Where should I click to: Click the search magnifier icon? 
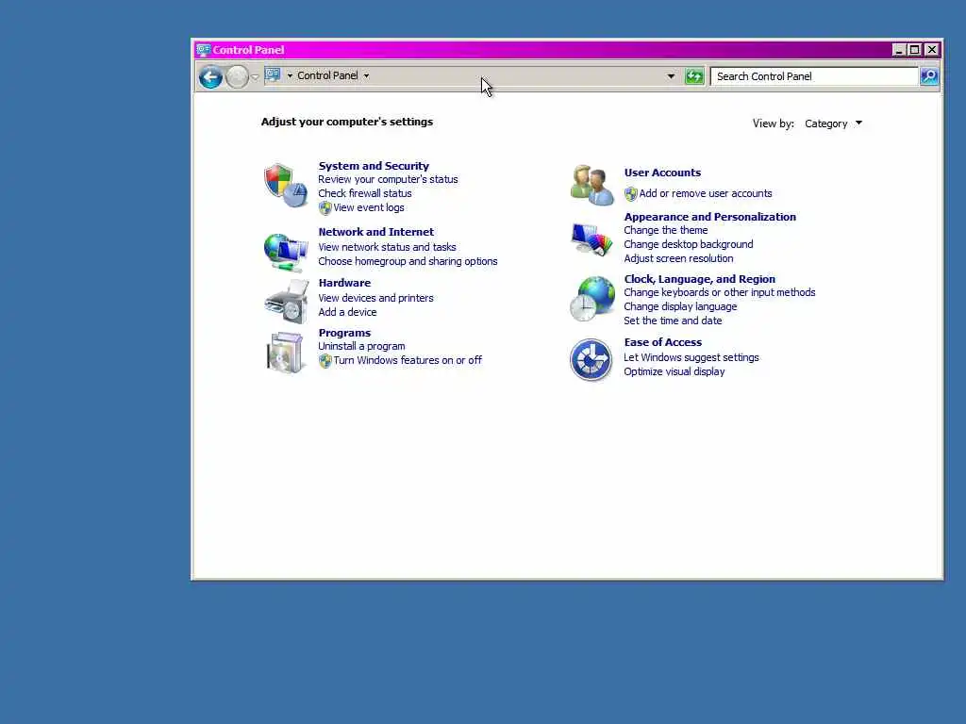coord(929,76)
